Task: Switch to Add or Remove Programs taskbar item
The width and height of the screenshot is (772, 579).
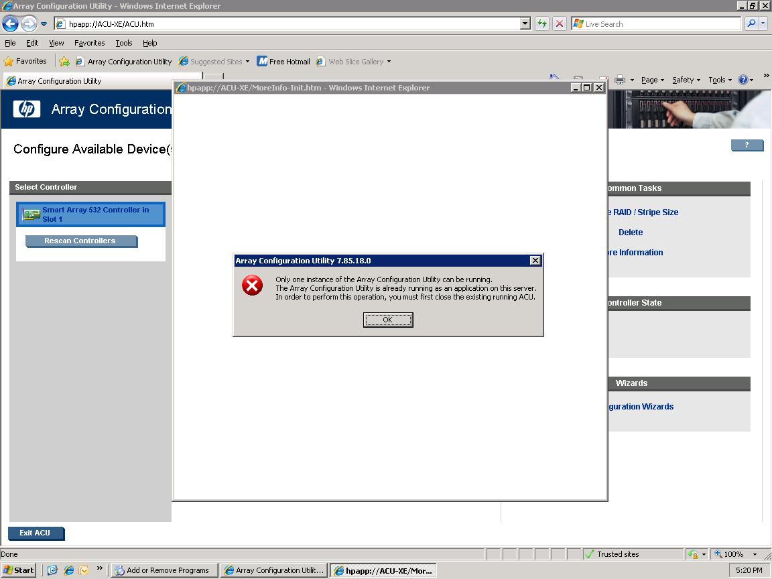Action: click(165, 570)
